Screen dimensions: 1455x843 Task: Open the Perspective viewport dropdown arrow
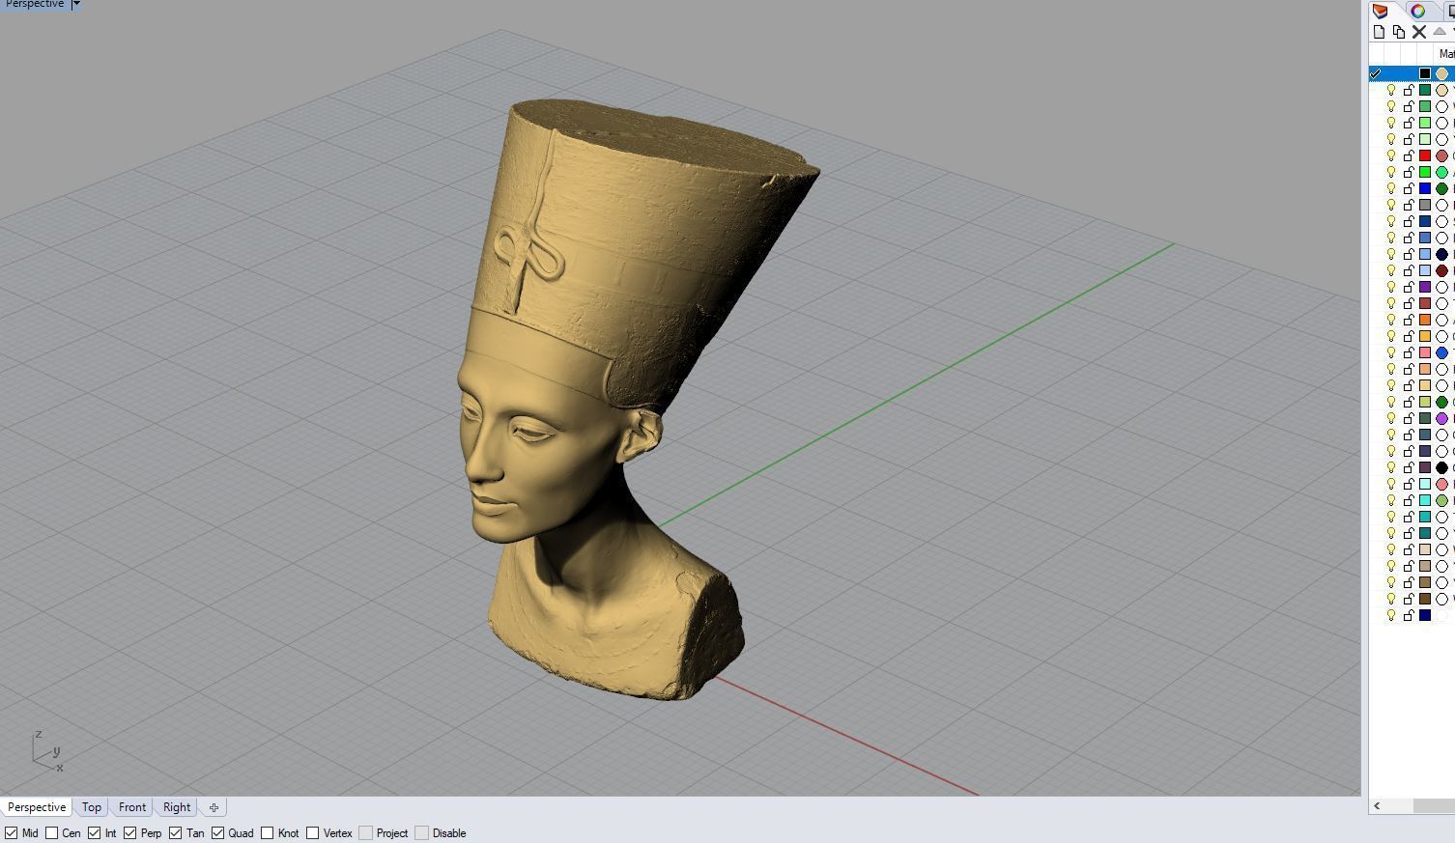click(x=76, y=5)
